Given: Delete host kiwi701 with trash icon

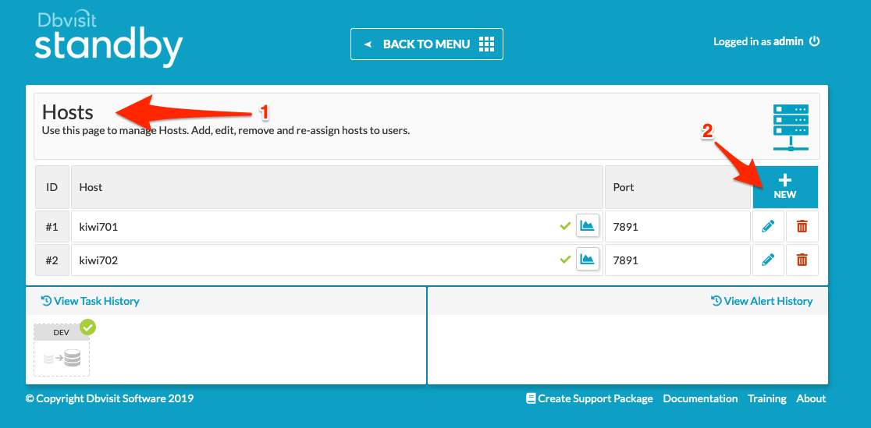Looking at the screenshot, I should (802, 227).
